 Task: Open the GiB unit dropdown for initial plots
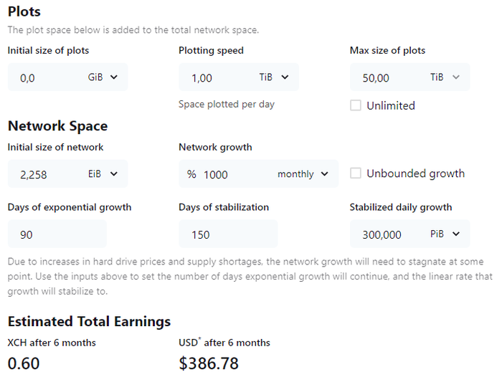(103, 77)
